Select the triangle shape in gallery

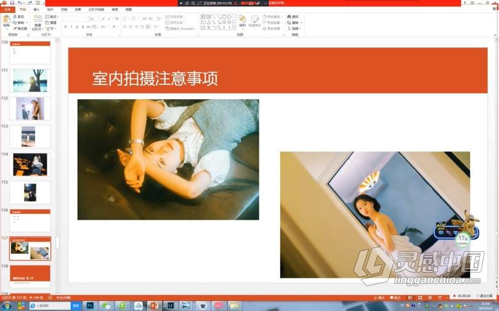[209, 22]
